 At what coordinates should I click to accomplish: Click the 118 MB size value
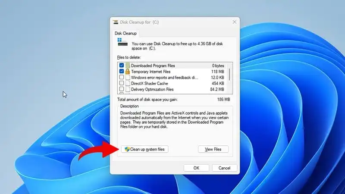218,72
